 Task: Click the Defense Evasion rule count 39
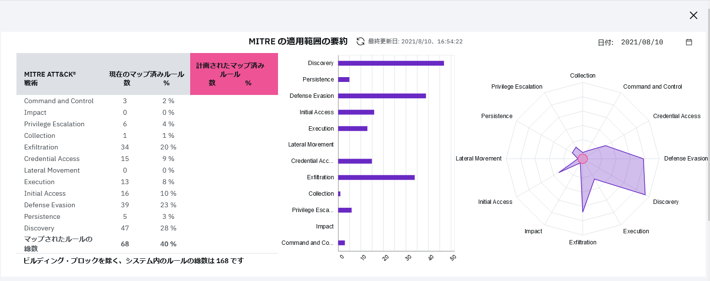click(125, 205)
